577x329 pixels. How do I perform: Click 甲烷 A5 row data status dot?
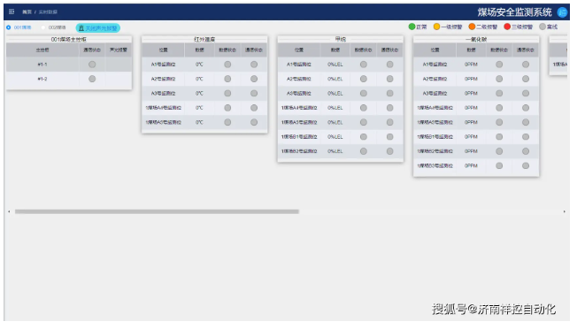click(364, 122)
